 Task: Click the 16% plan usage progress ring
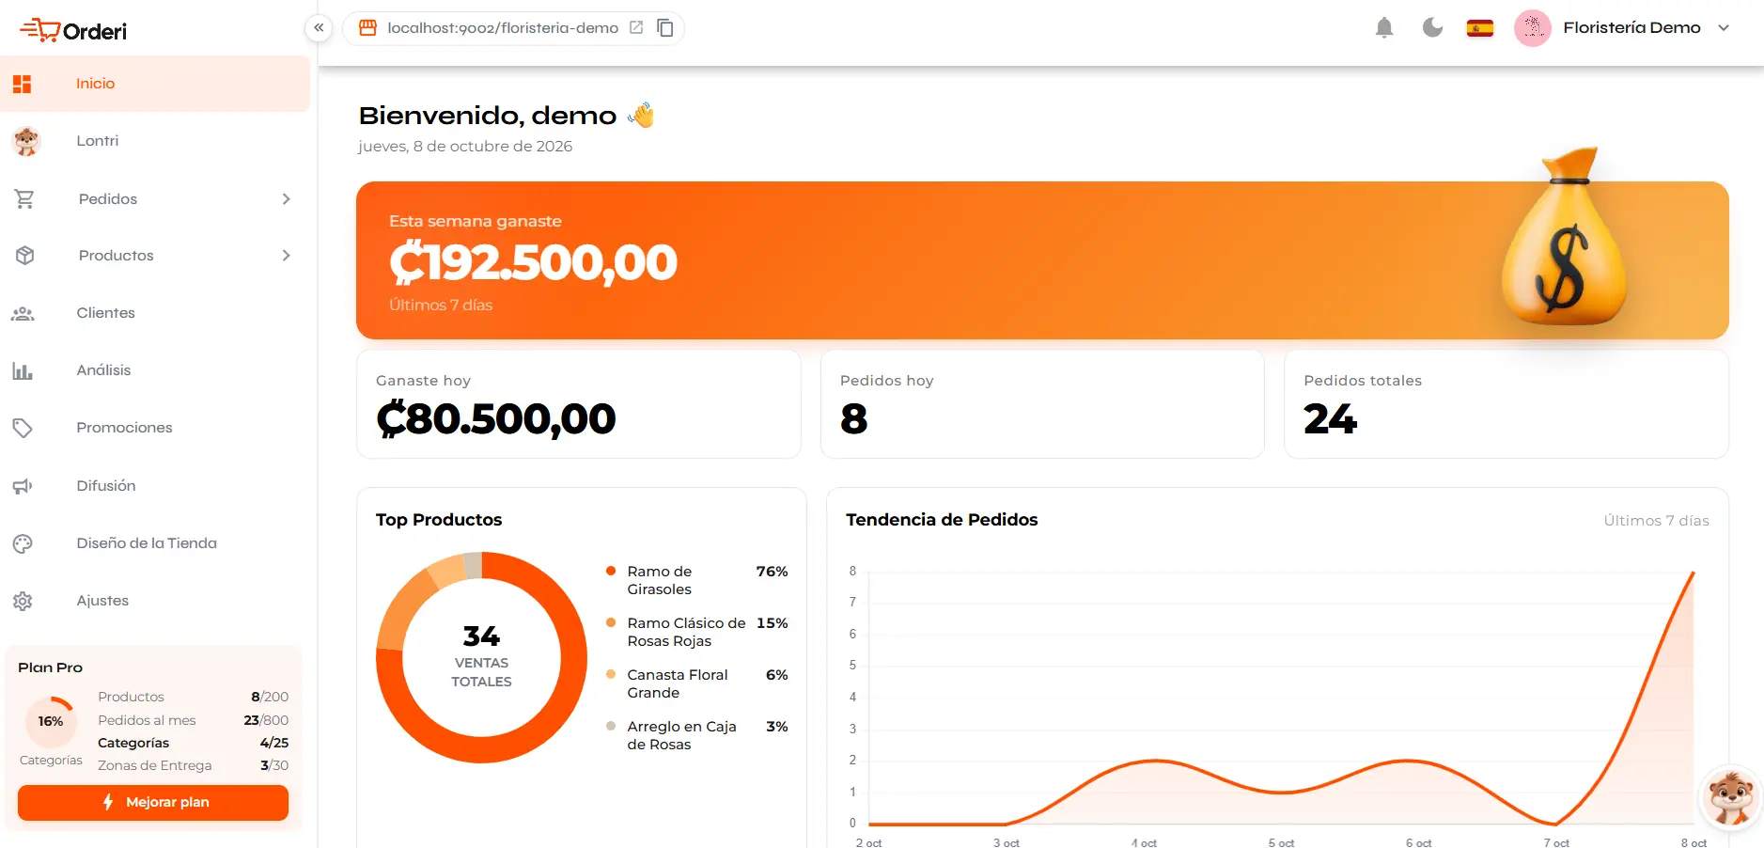[x=51, y=722]
